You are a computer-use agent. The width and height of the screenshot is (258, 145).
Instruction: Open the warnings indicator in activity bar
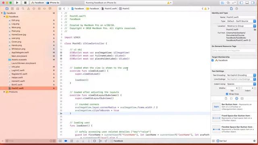(169, 3)
